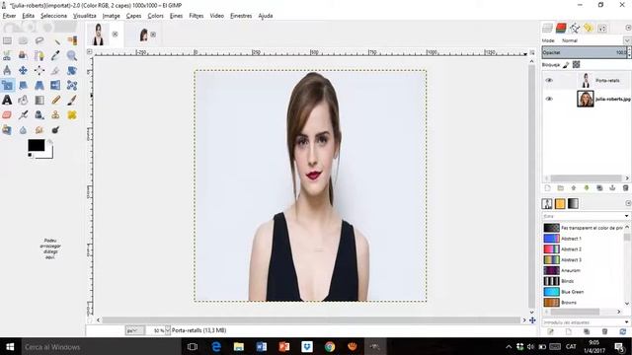The width and height of the screenshot is (632, 355).
Task: Switch to the Channels dock tab
Action: pyautogui.click(x=561, y=28)
